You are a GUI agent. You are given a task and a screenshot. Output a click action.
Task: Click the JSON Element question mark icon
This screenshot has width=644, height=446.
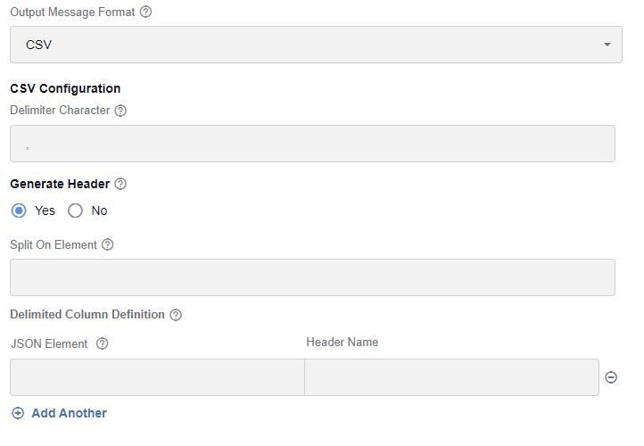(x=102, y=343)
